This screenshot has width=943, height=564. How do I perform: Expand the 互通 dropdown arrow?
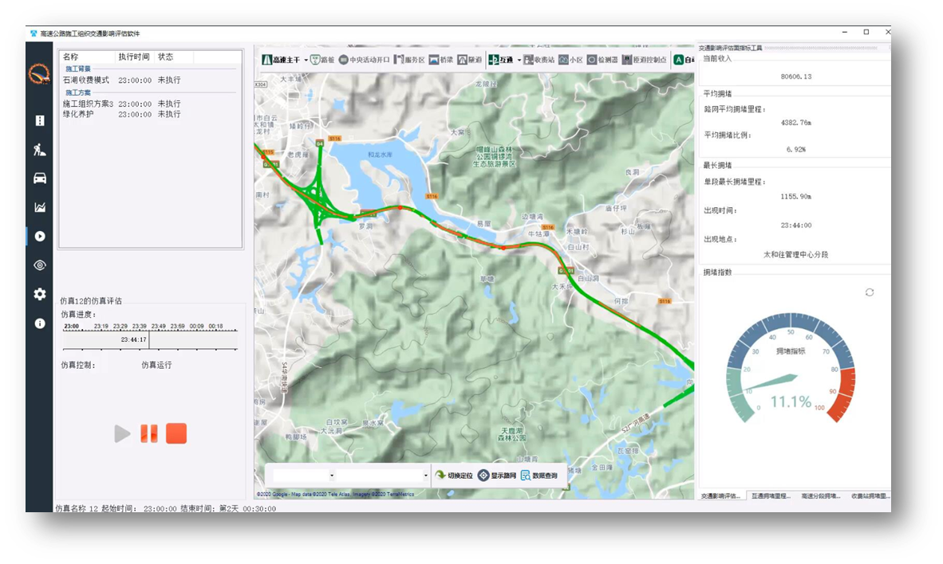point(519,60)
